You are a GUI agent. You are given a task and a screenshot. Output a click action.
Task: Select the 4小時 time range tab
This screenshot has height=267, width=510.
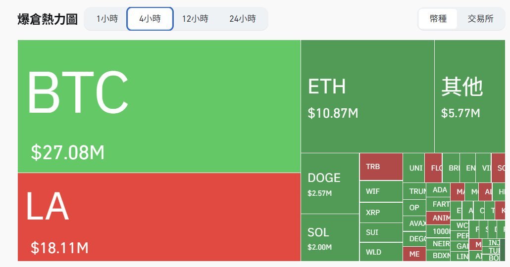150,19
